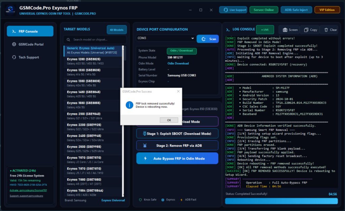Open the Activate gsmcode.pro/ExynosFRP link
This screenshot has width=345, height=211.
(28, 190)
